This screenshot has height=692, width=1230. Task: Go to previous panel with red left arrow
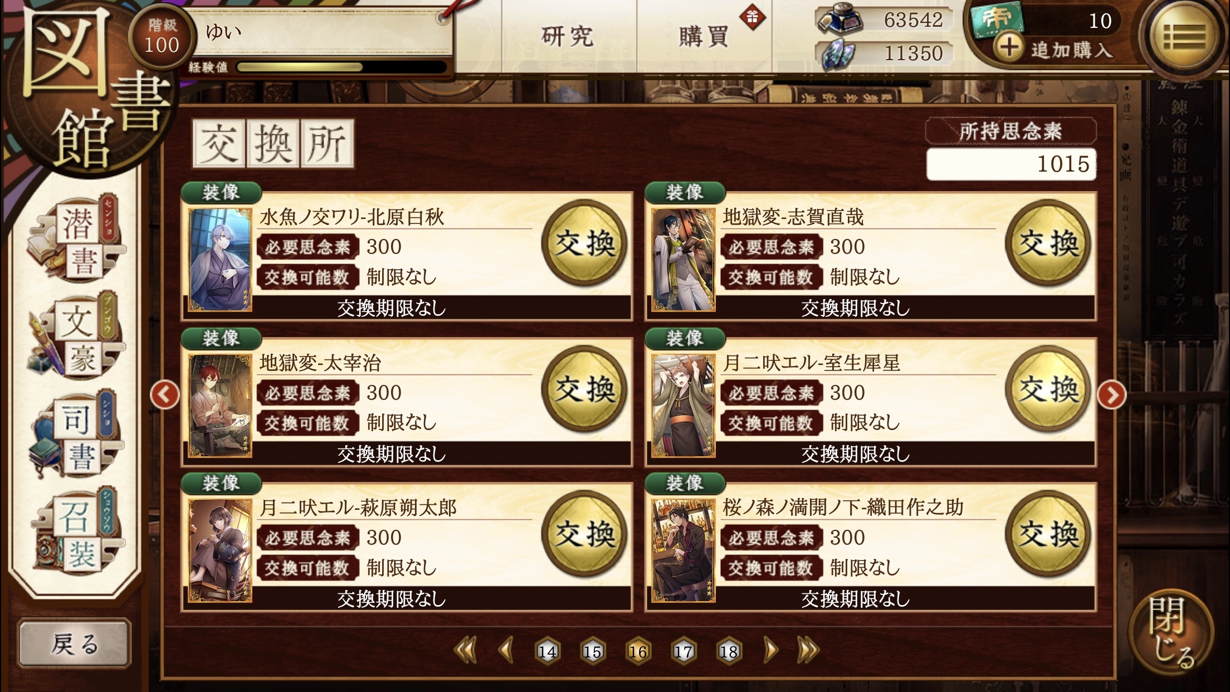(x=165, y=395)
